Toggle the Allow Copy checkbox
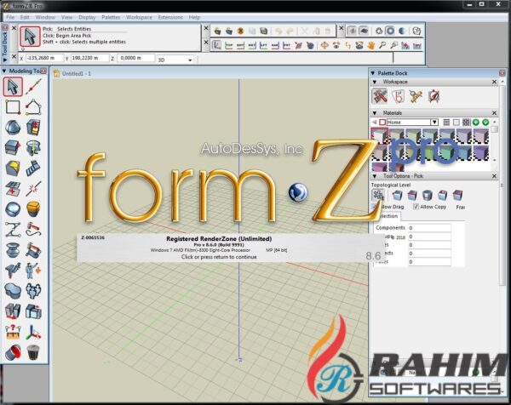This screenshot has height=405, width=511. 416,207
